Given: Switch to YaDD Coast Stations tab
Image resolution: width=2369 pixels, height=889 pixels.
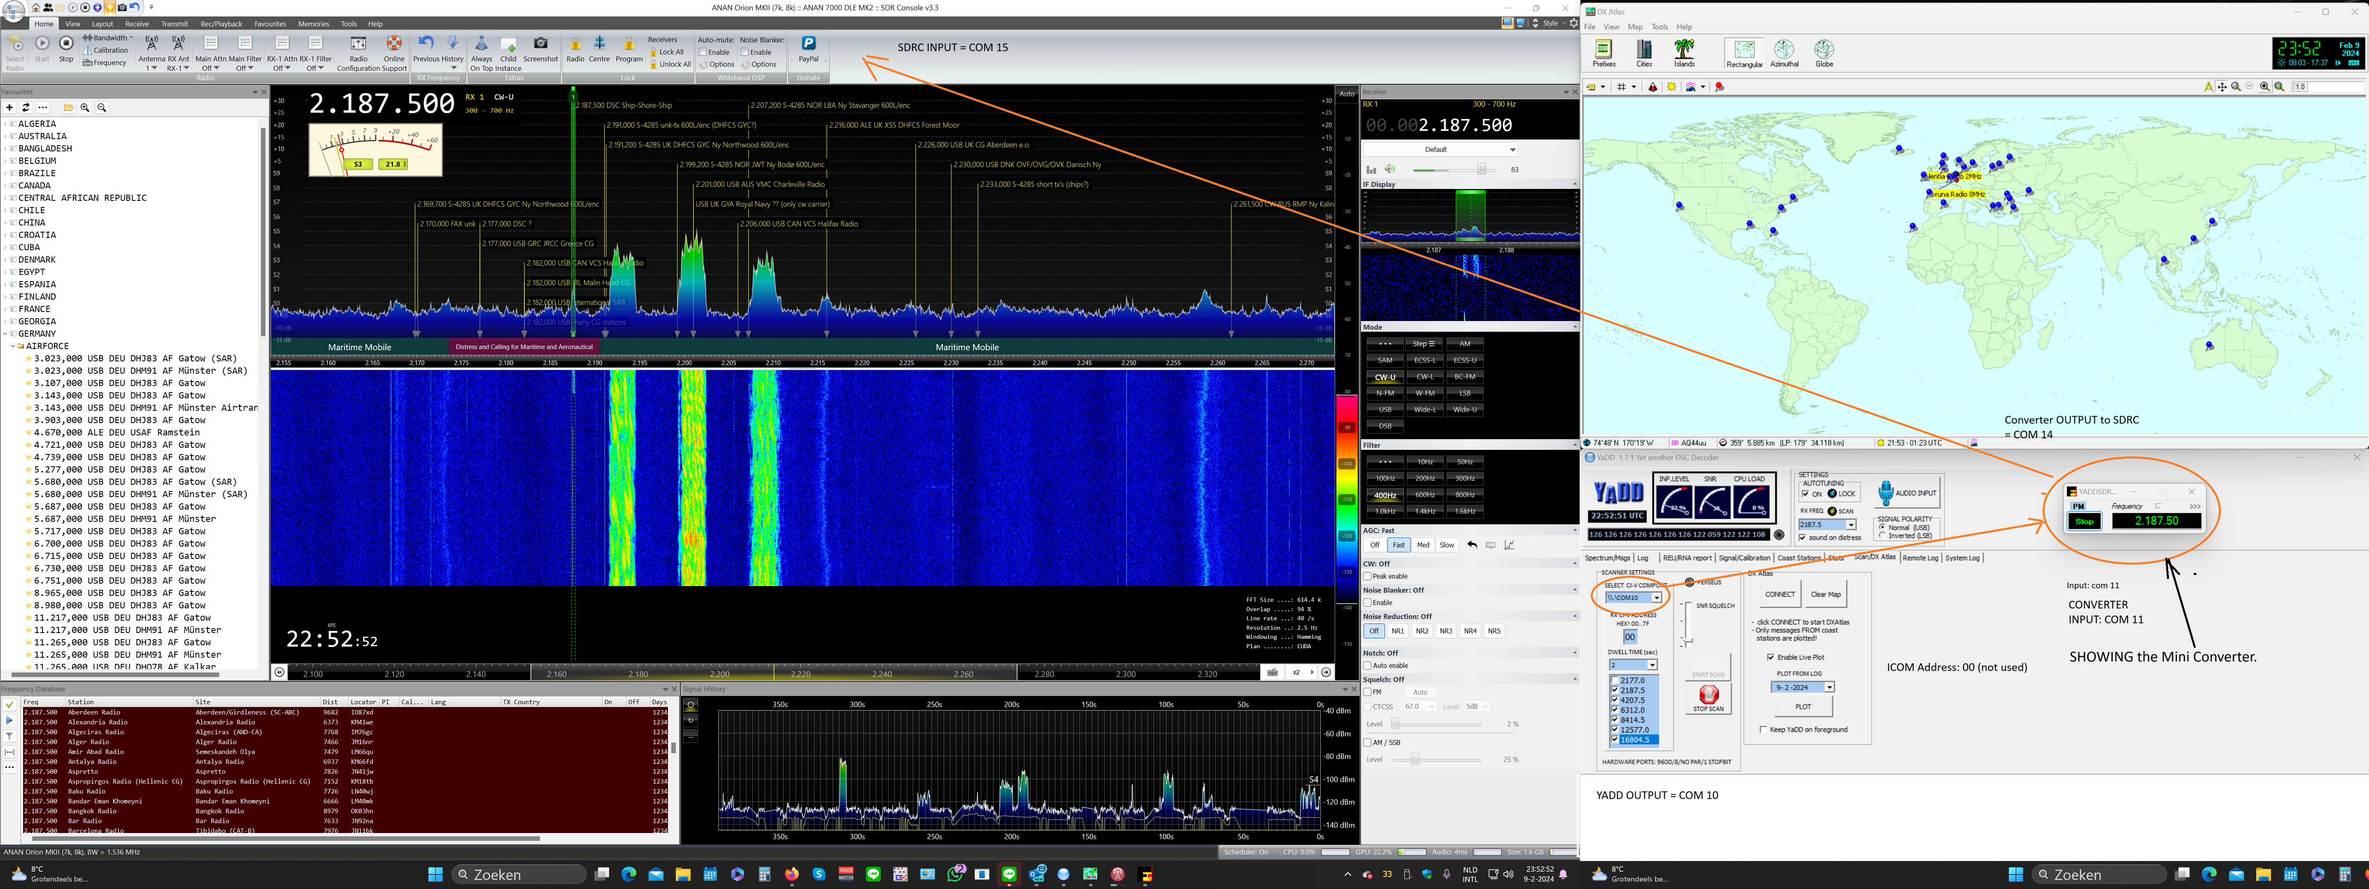Looking at the screenshot, I should (1799, 558).
